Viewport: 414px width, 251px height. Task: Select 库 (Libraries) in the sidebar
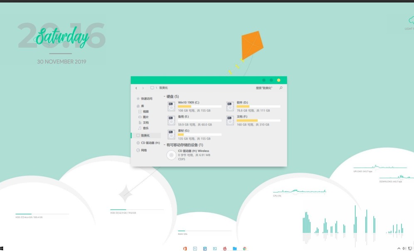click(x=140, y=106)
